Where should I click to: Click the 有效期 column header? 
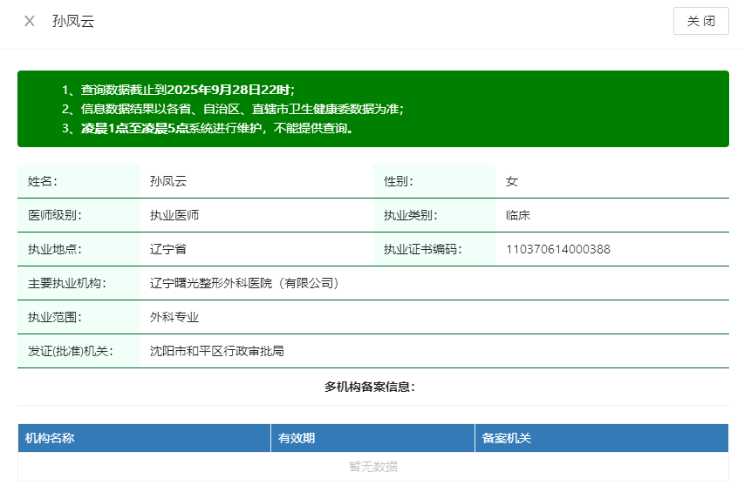click(x=297, y=438)
